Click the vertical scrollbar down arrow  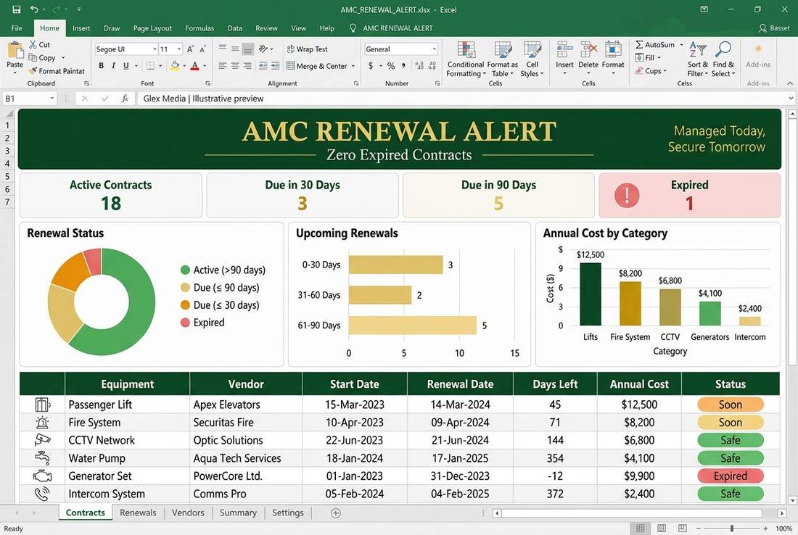pyautogui.click(x=792, y=500)
